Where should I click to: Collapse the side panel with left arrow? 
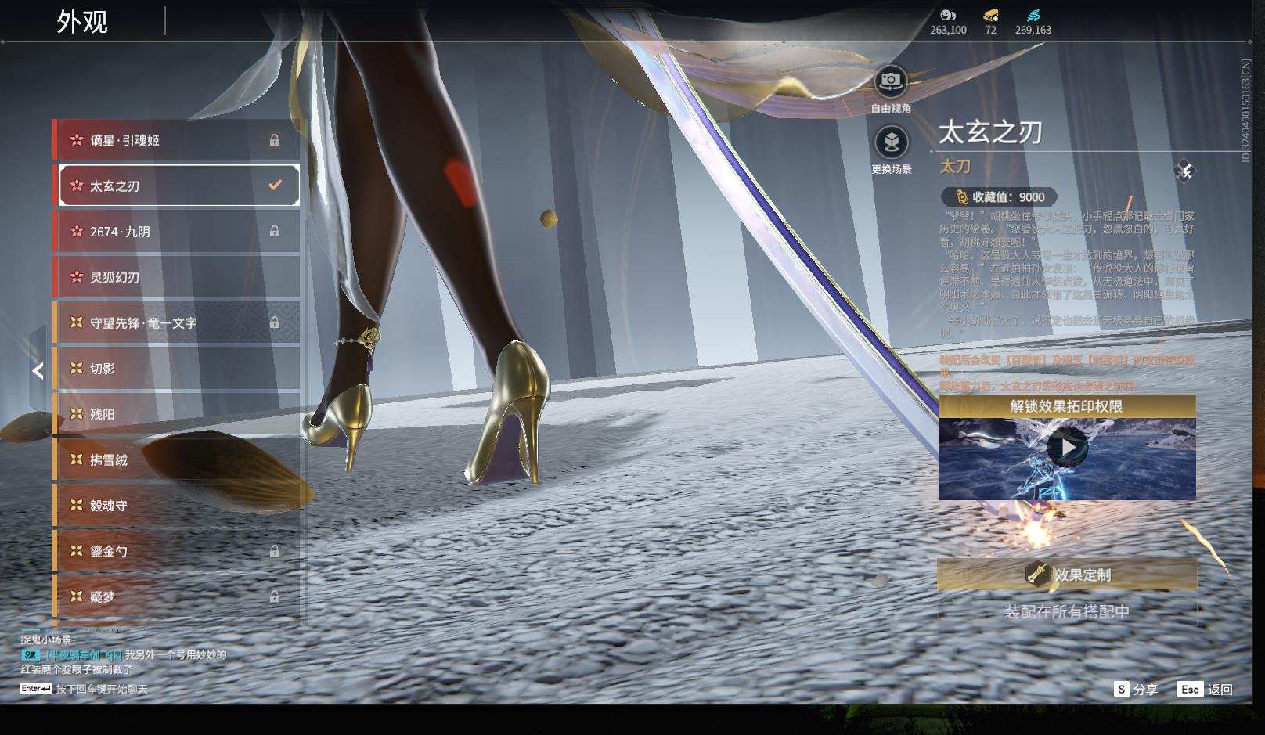tap(38, 370)
